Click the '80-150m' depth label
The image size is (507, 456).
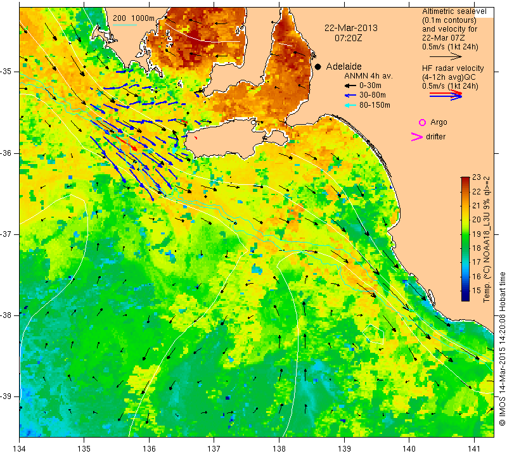coord(375,105)
